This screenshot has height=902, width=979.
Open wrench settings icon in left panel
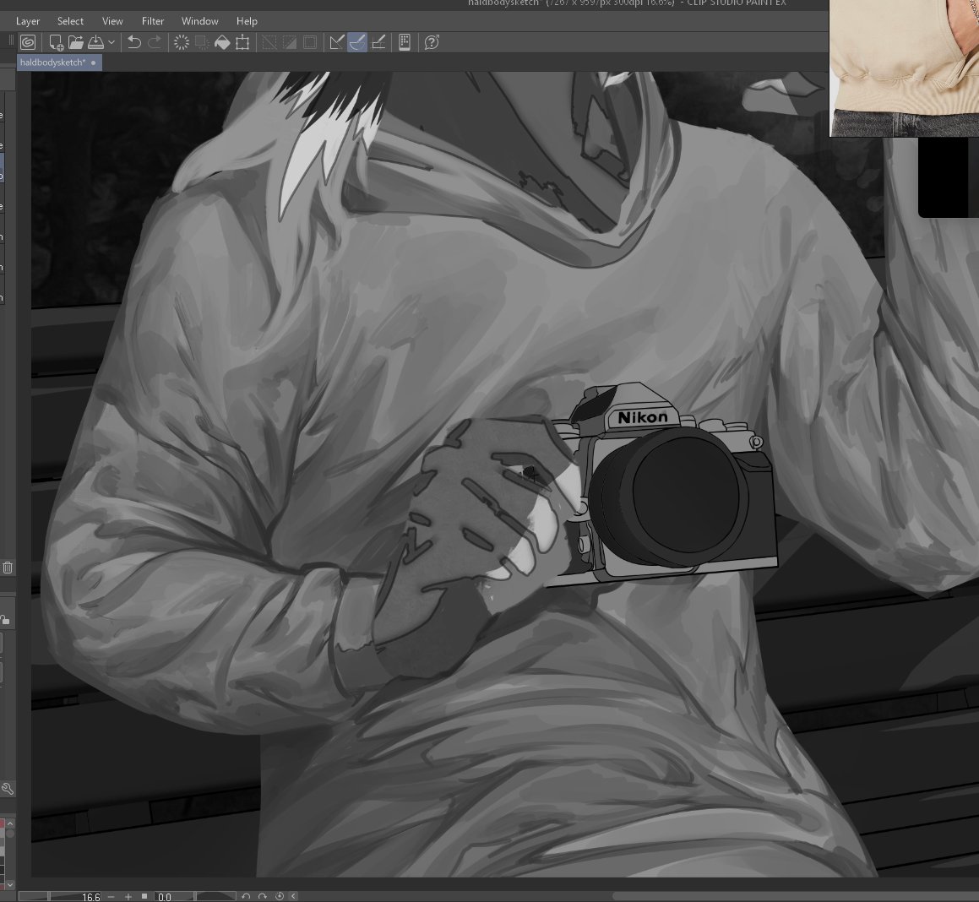coord(8,788)
